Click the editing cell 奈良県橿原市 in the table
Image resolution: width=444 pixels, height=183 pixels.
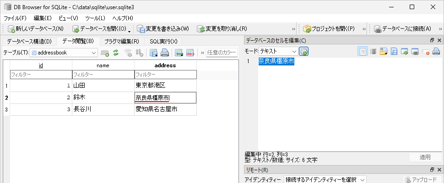click(165, 98)
